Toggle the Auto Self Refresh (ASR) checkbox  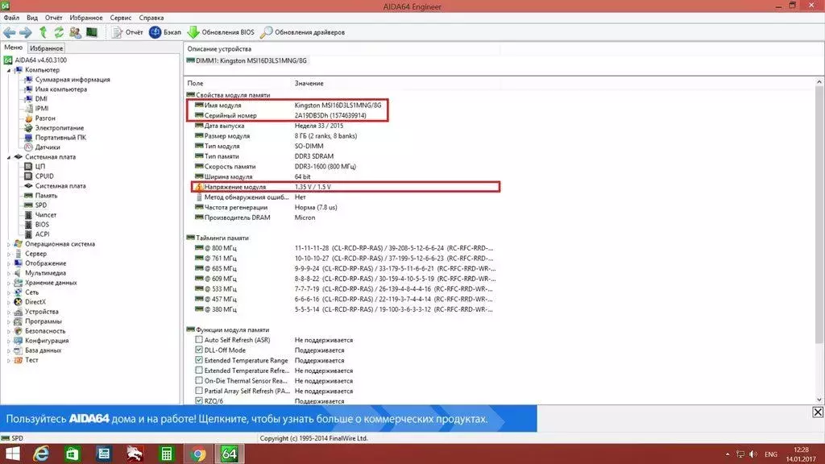[x=199, y=340]
